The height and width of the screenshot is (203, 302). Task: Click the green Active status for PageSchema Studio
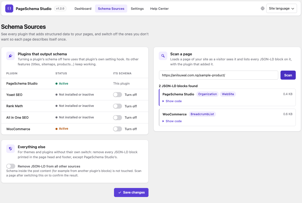tap(62, 84)
